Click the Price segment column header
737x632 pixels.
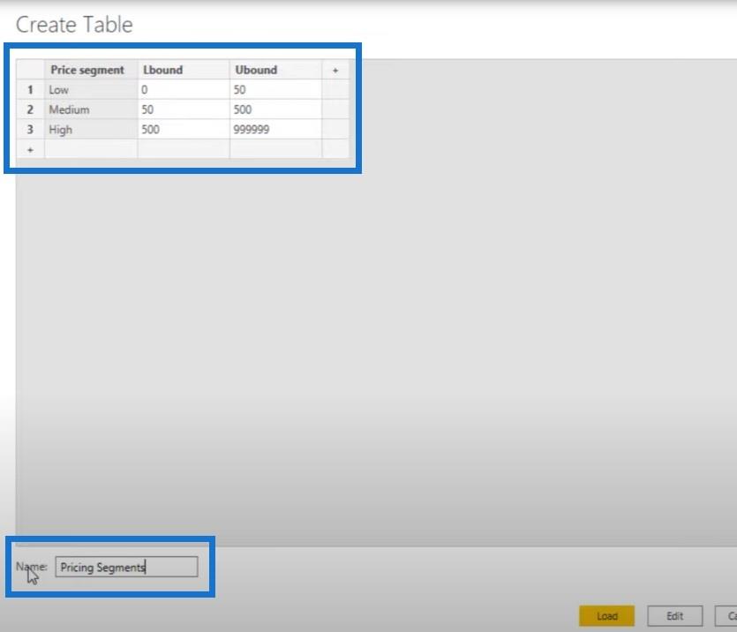point(91,70)
